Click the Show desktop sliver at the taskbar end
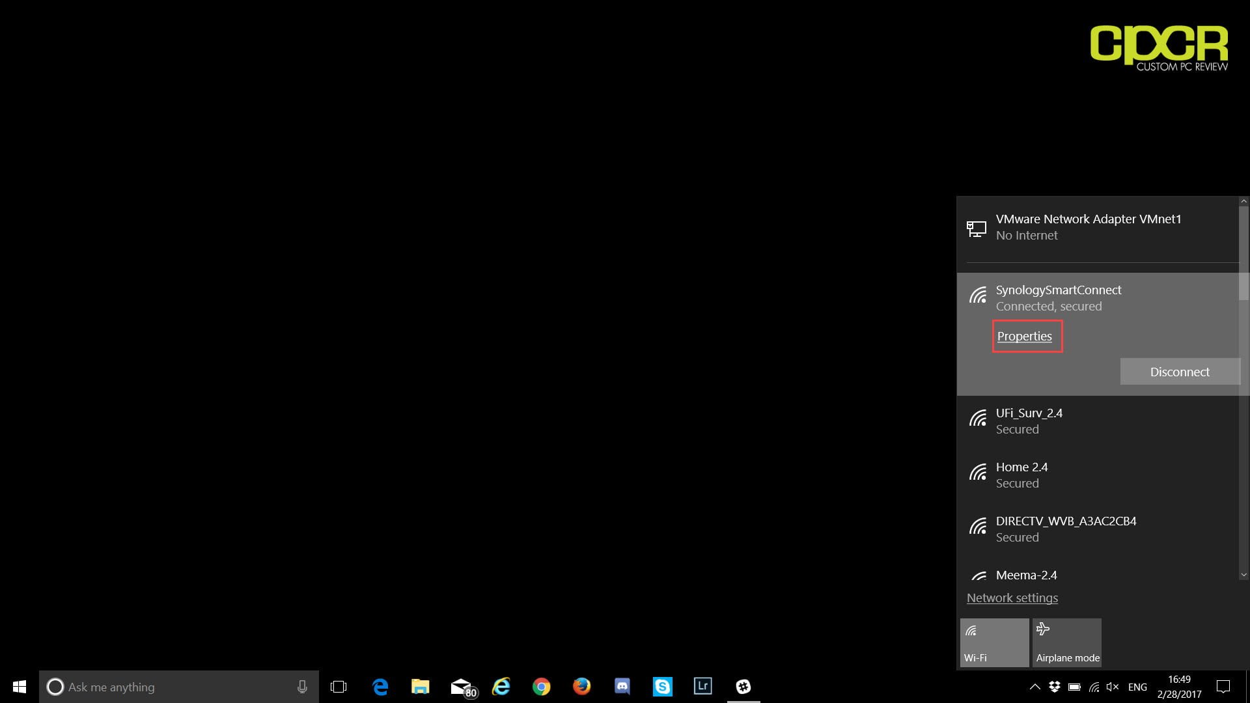 point(1247,687)
